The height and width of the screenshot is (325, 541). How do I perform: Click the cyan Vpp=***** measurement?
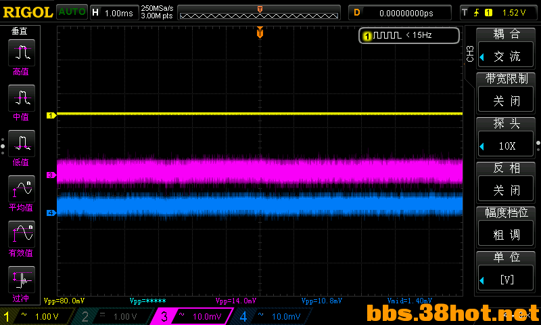point(148,301)
